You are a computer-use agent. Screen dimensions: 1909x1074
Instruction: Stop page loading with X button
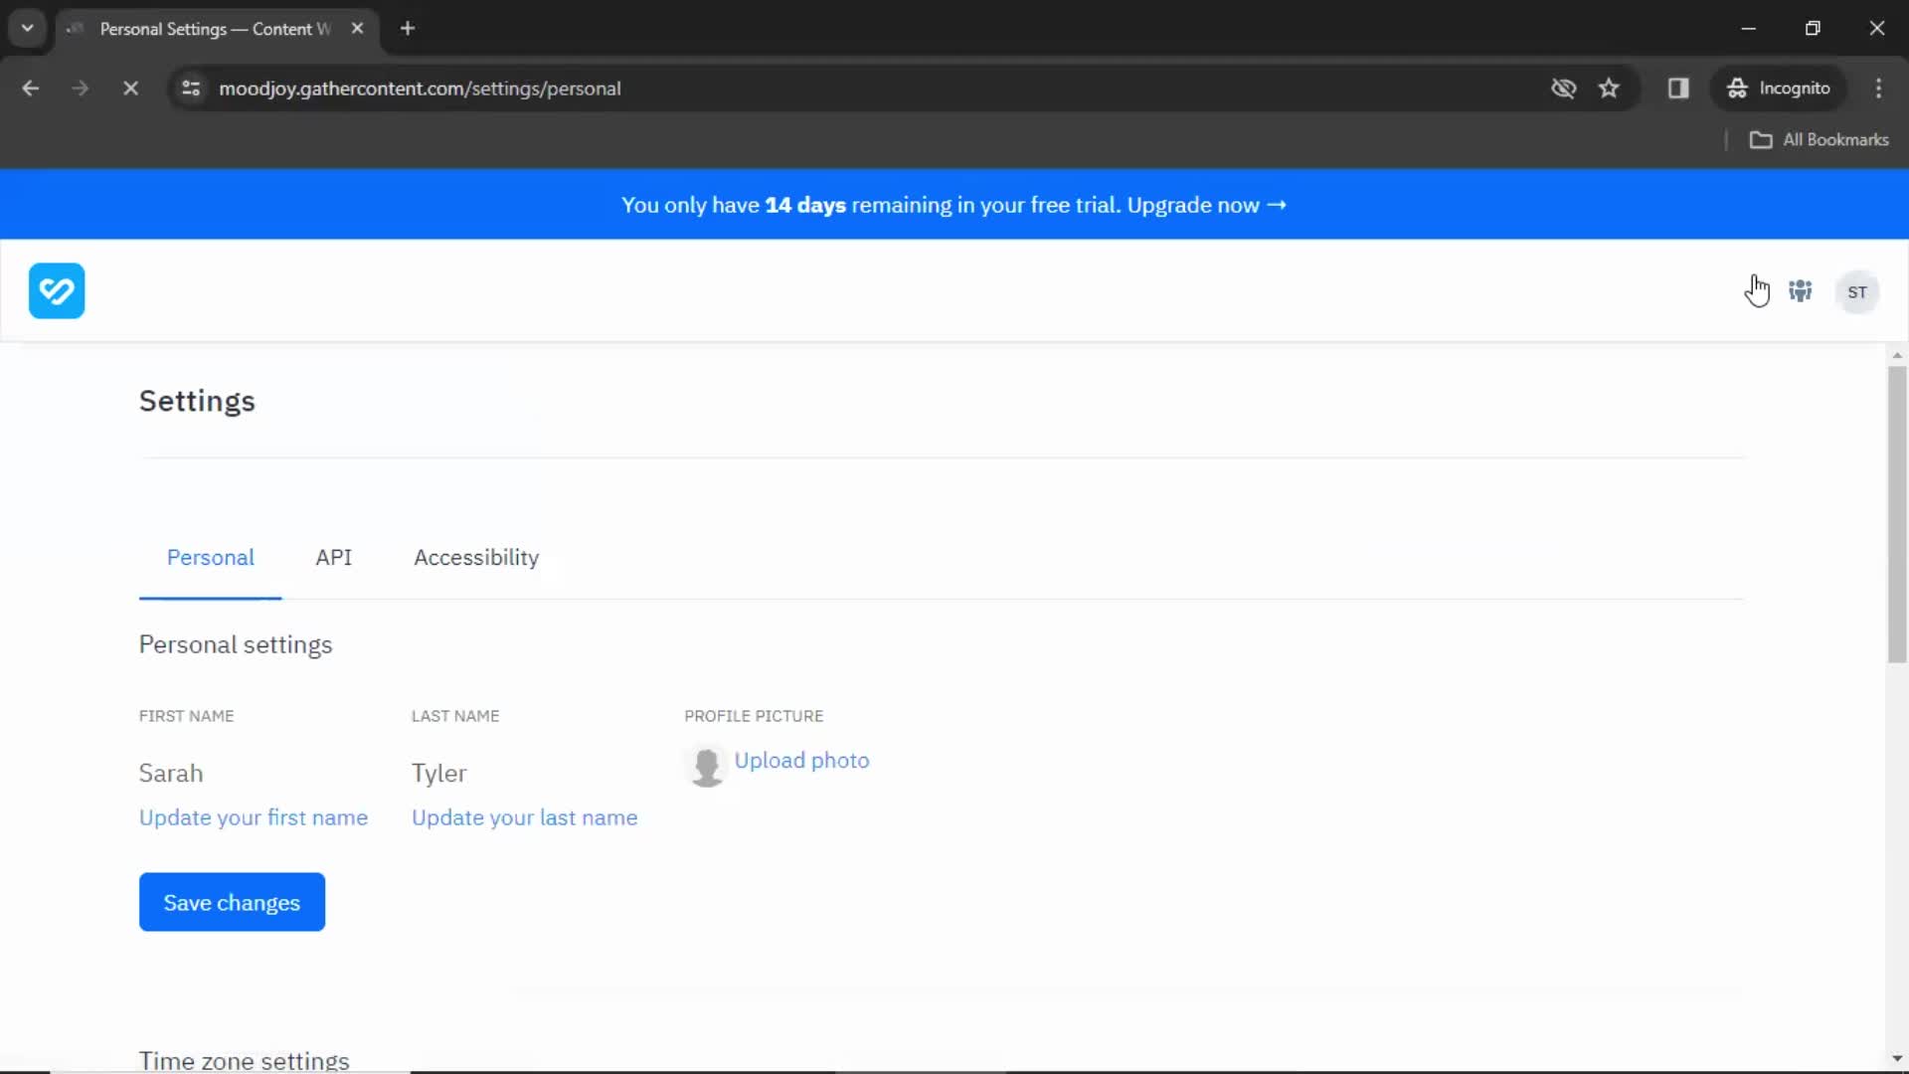coord(130,89)
